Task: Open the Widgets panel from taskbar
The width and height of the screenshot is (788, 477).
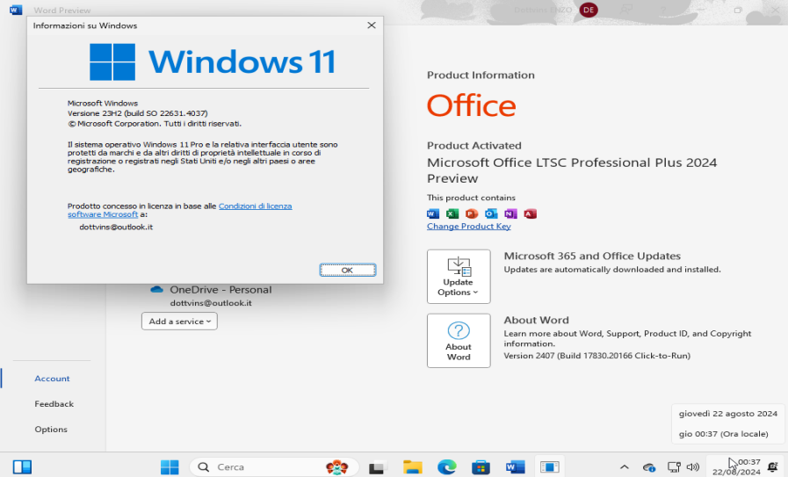Action: coord(22,467)
